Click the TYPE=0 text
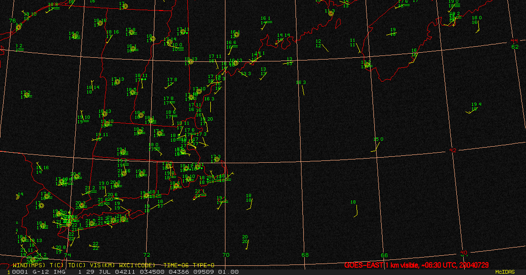The height and width of the screenshot is (275, 526). click(203, 265)
